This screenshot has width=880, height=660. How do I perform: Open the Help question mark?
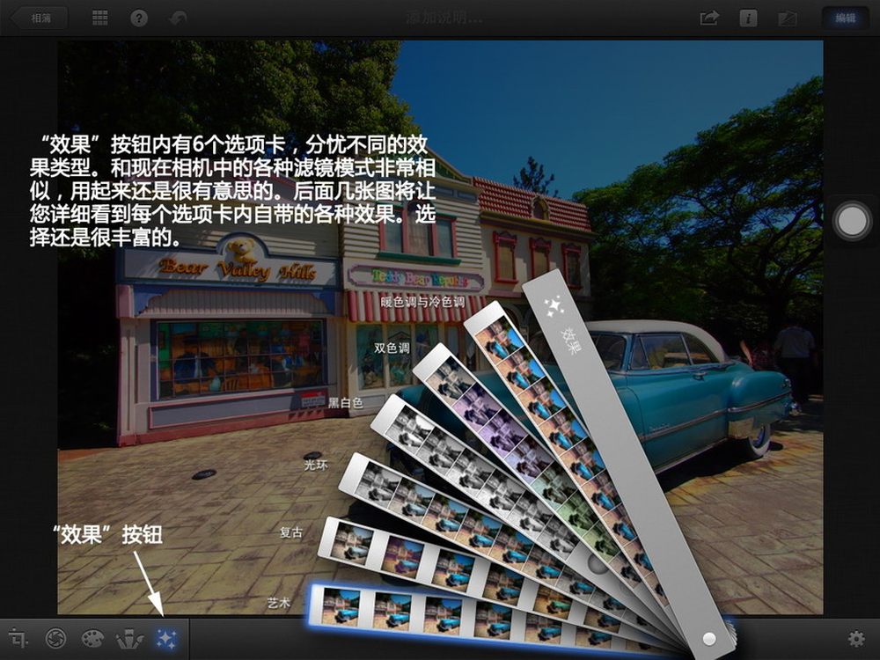coord(139,18)
